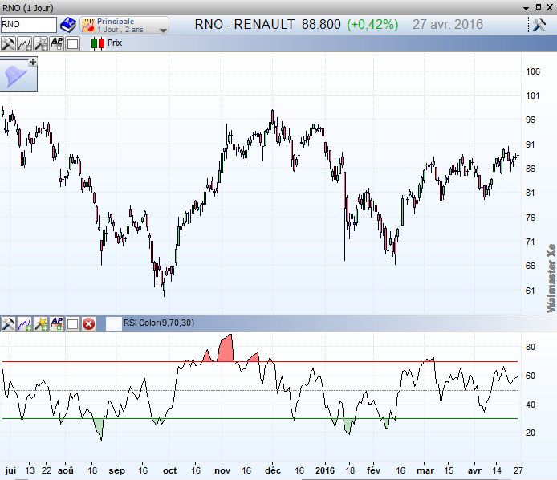Open price chart settings wrench icon in Prix toolbar

8,43
